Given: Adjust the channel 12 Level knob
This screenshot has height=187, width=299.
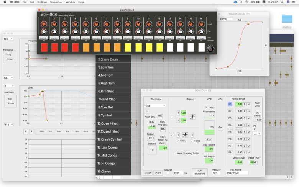Looking at the screenshot, I should click(159, 24).
